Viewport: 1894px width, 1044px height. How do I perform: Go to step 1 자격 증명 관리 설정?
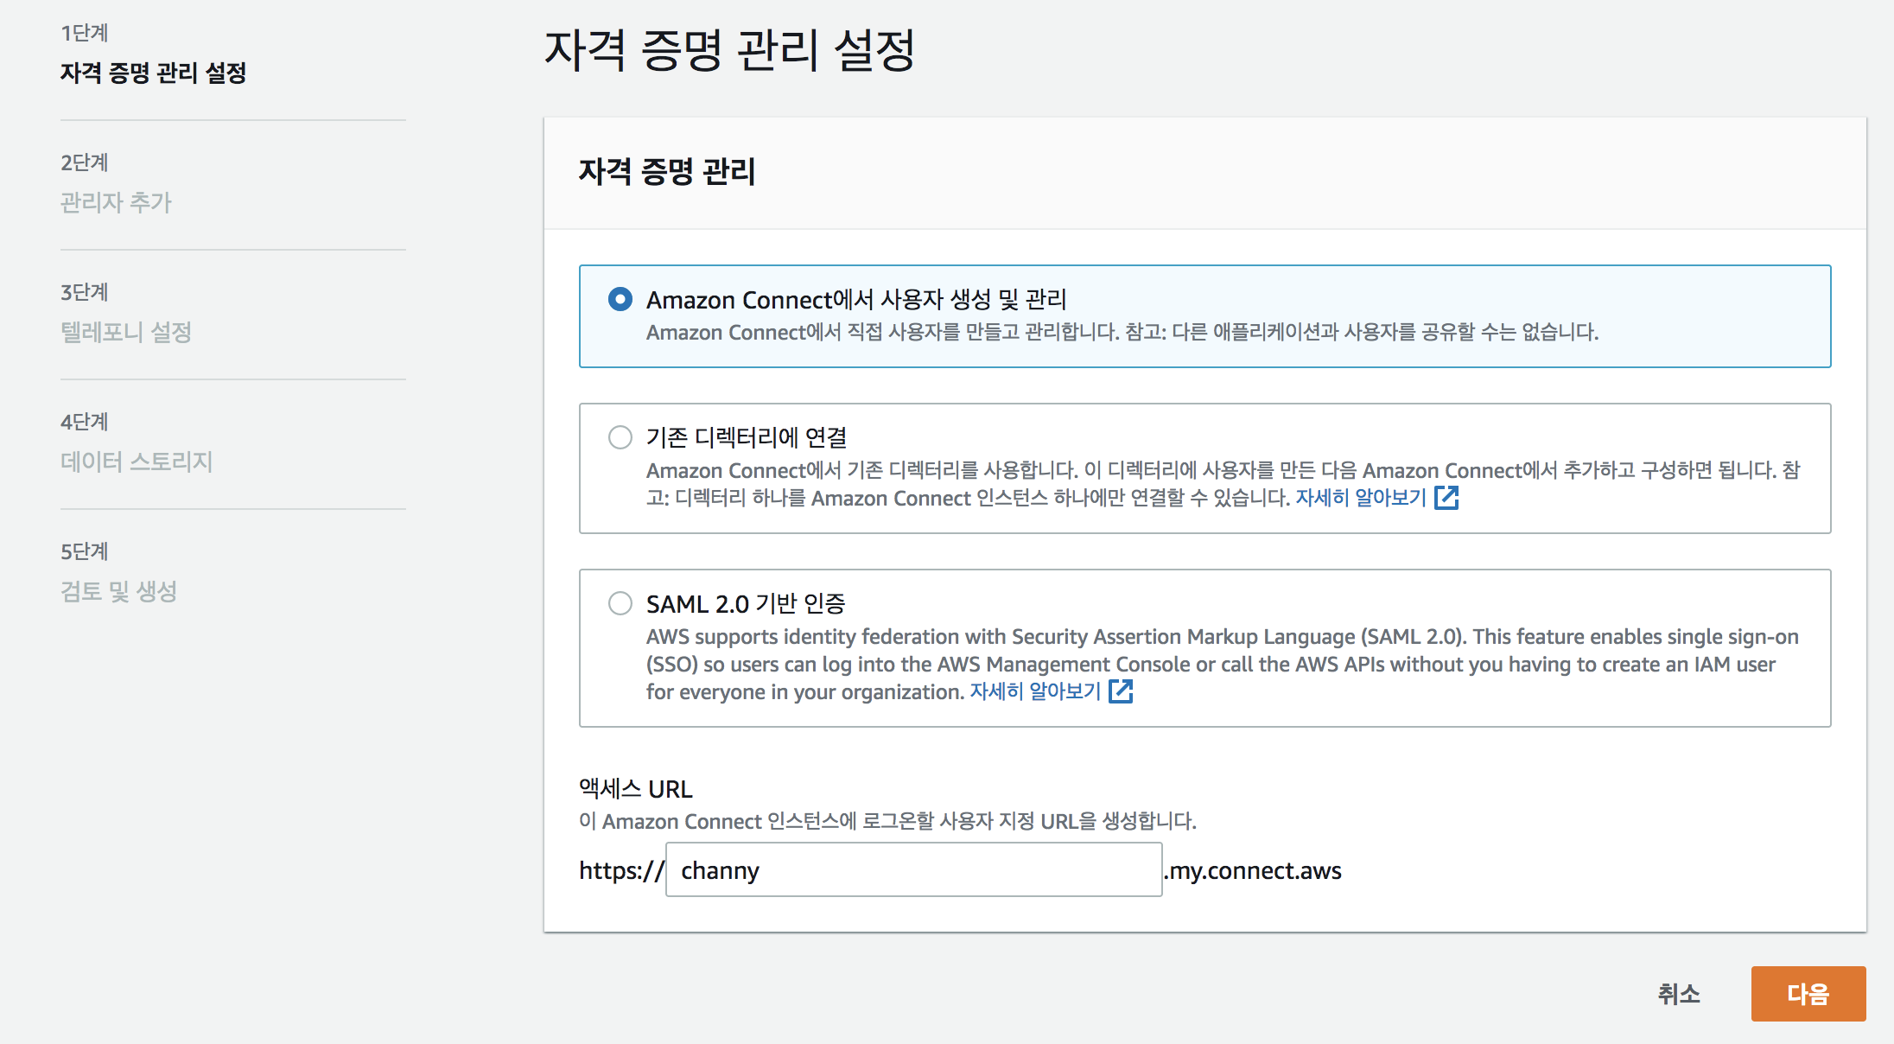click(153, 73)
